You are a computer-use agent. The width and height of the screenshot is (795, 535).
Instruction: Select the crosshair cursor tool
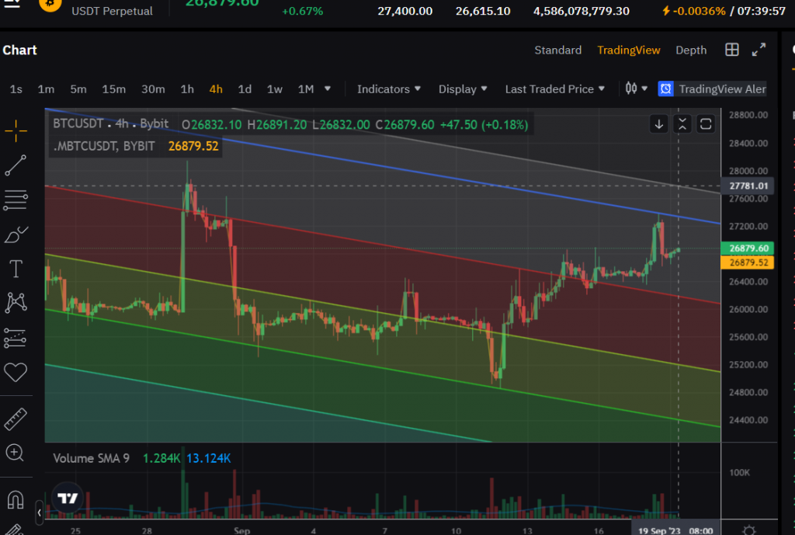(16, 130)
